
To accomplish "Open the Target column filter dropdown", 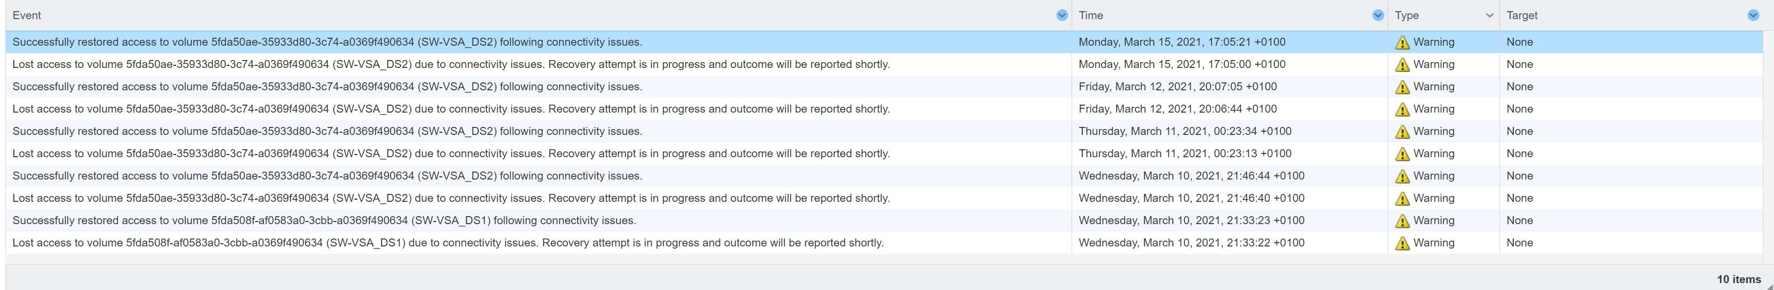I will coord(1753,15).
